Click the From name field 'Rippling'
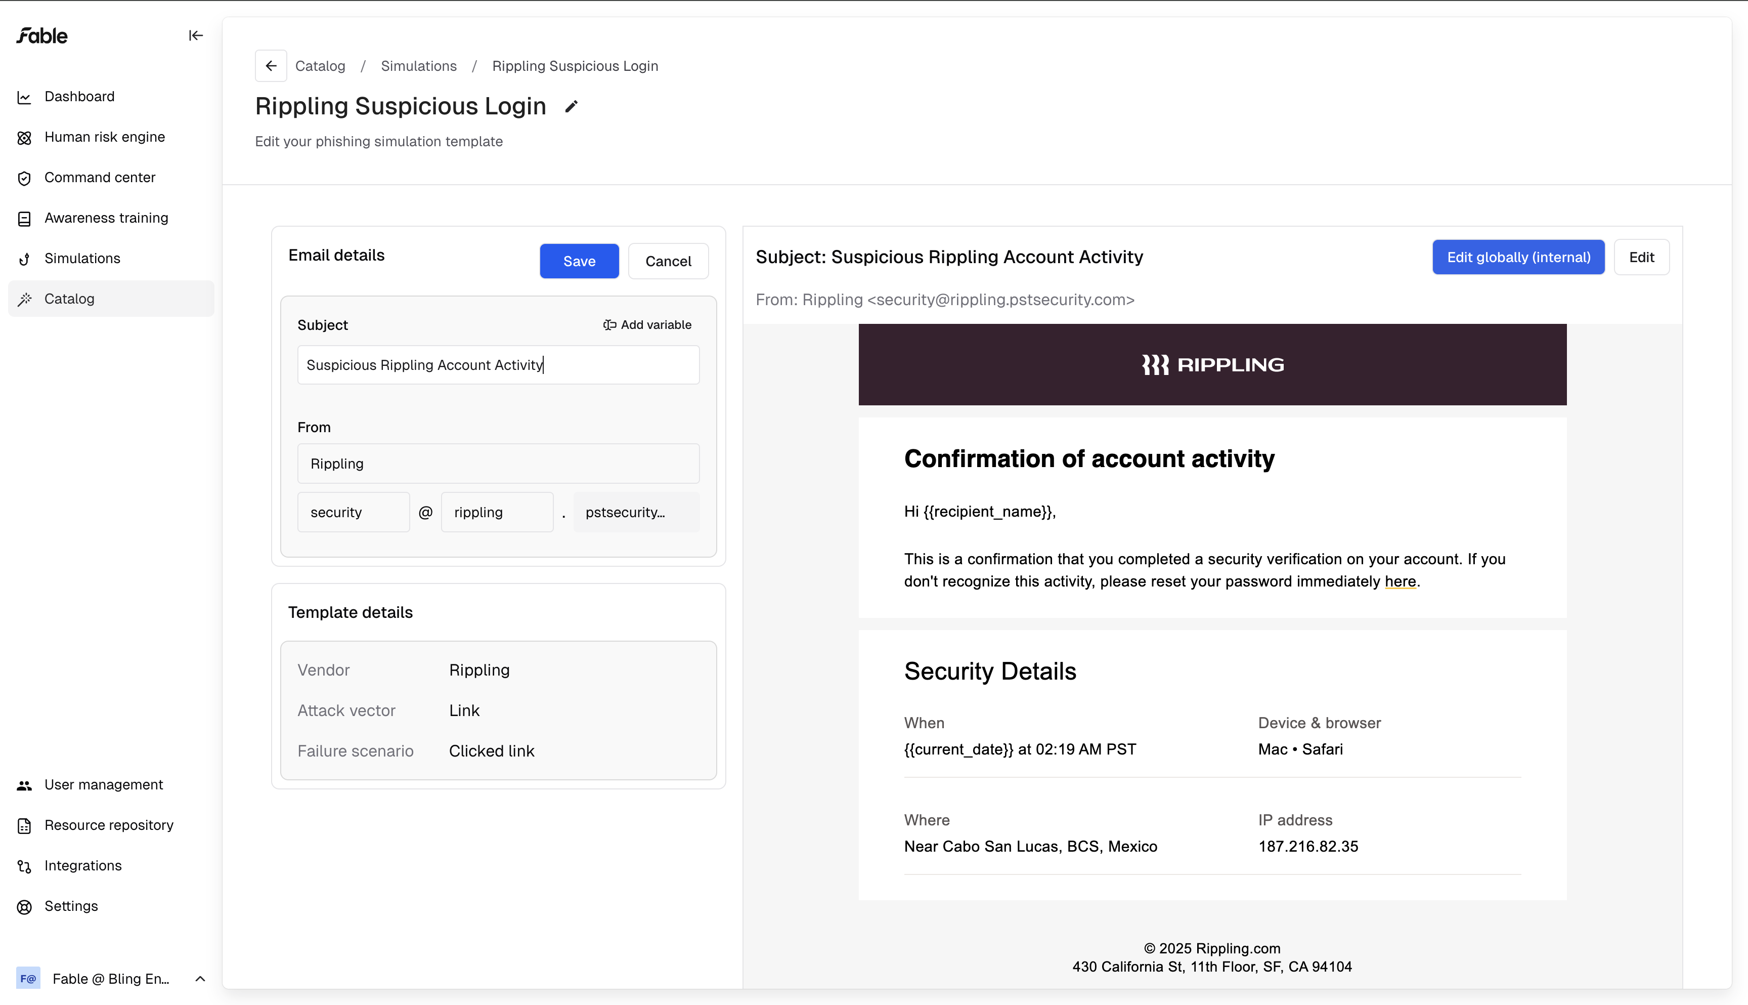 (x=498, y=463)
